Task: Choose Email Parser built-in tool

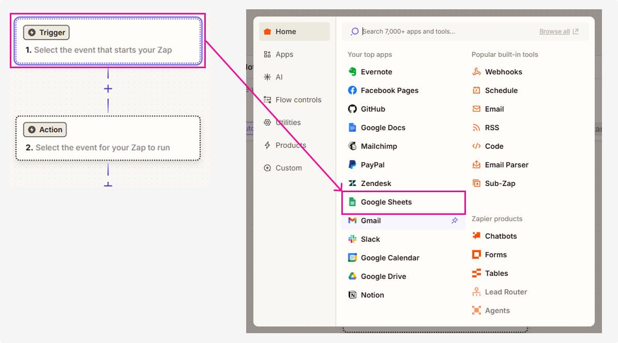Action: pyautogui.click(x=506, y=165)
